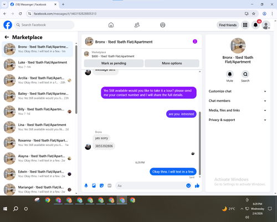The image size is (277, 222).
Task: Click the Find friends button
Action: pyautogui.click(x=228, y=25)
